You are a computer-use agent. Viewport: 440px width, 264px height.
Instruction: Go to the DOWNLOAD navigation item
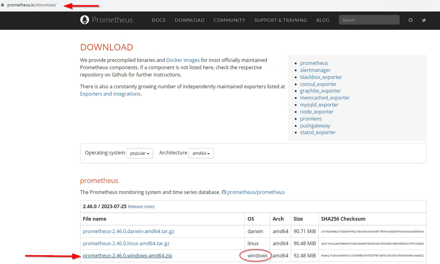tap(190, 20)
